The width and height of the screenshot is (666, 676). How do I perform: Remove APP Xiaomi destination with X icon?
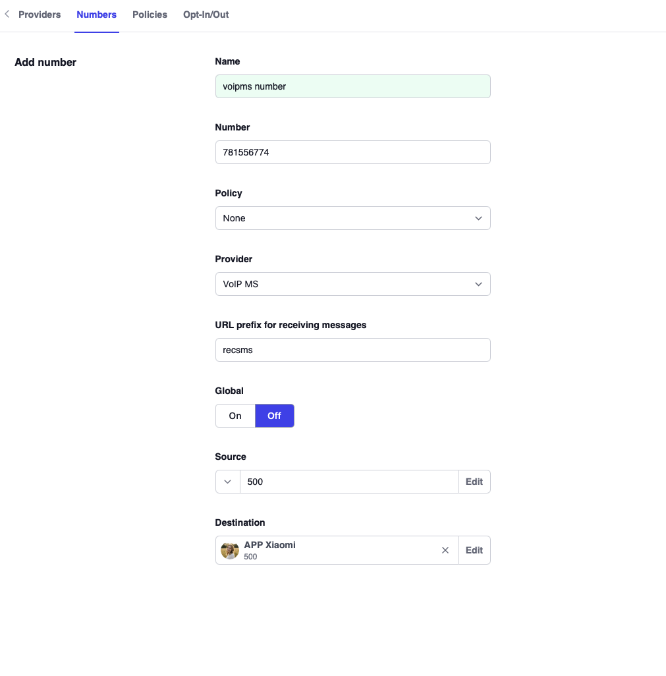click(x=445, y=550)
